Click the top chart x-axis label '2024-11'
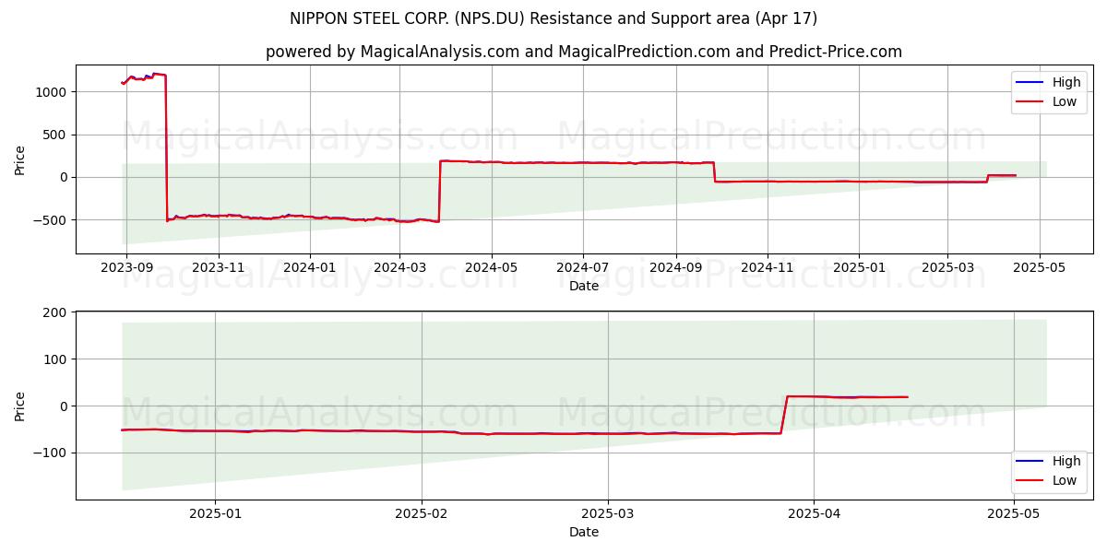The image size is (1107, 553). [768, 268]
